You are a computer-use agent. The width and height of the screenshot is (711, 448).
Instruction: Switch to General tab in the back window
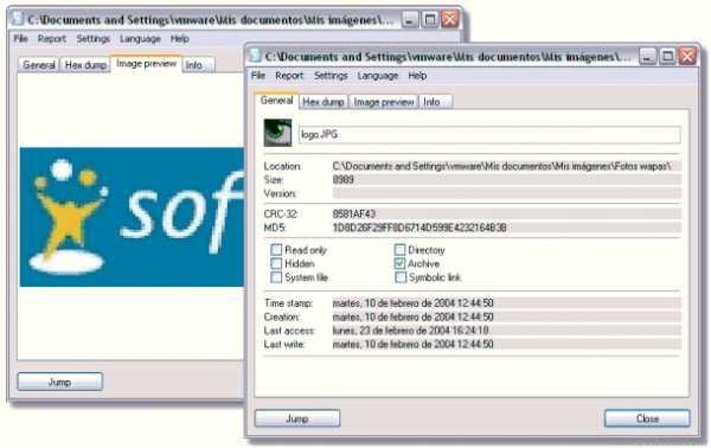39,65
